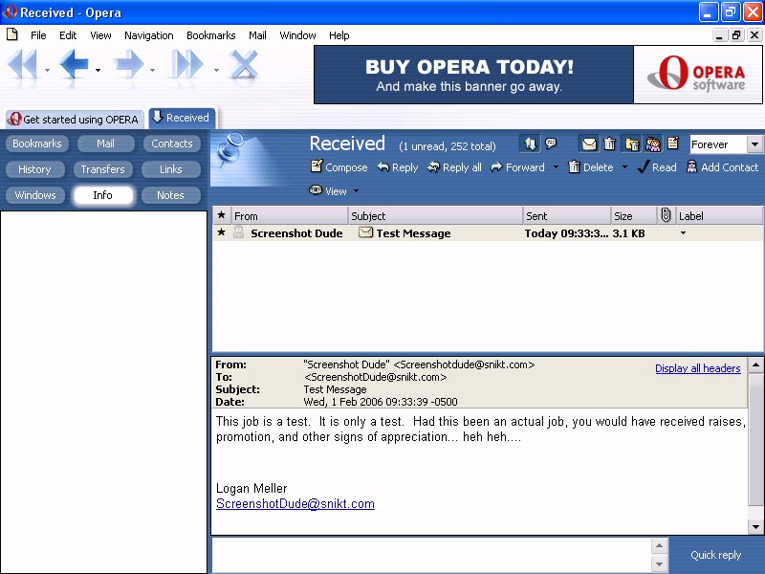
Task: Open the Forward history dropdown arrow
Action: coord(153,70)
